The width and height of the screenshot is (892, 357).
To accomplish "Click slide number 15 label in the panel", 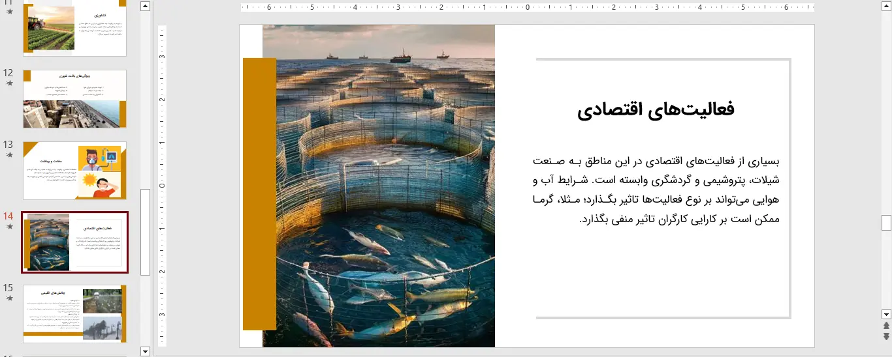I will (8, 288).
